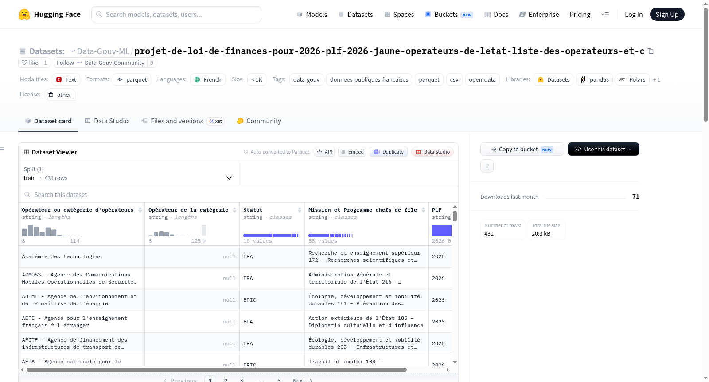Select the Académie des technologies row cell
Image resolution: width=709 pixels, height=382 pixels.
pyautogui.click(x=82, y=256)
